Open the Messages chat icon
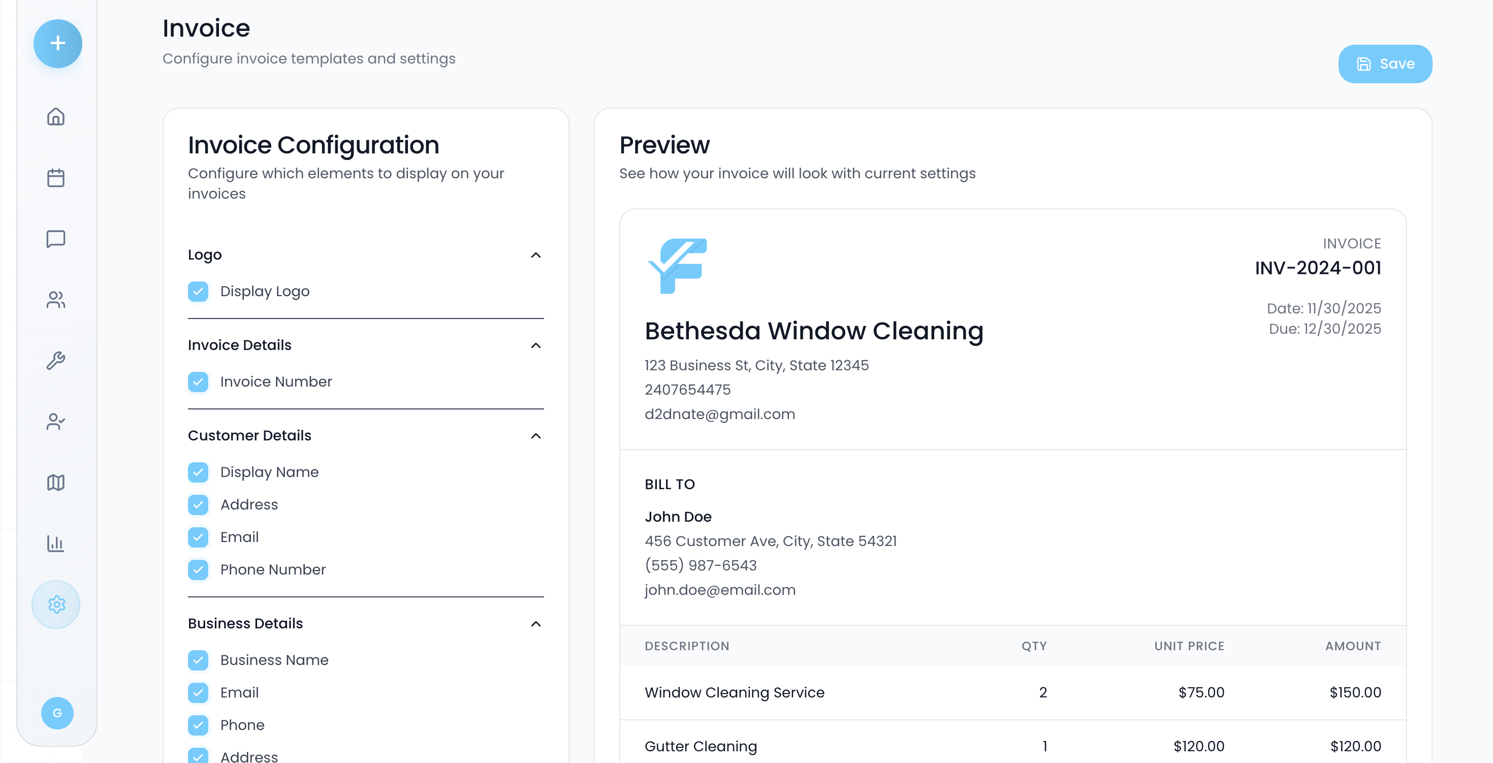This screenshot has height=763, width=1493. coord(56,239)
